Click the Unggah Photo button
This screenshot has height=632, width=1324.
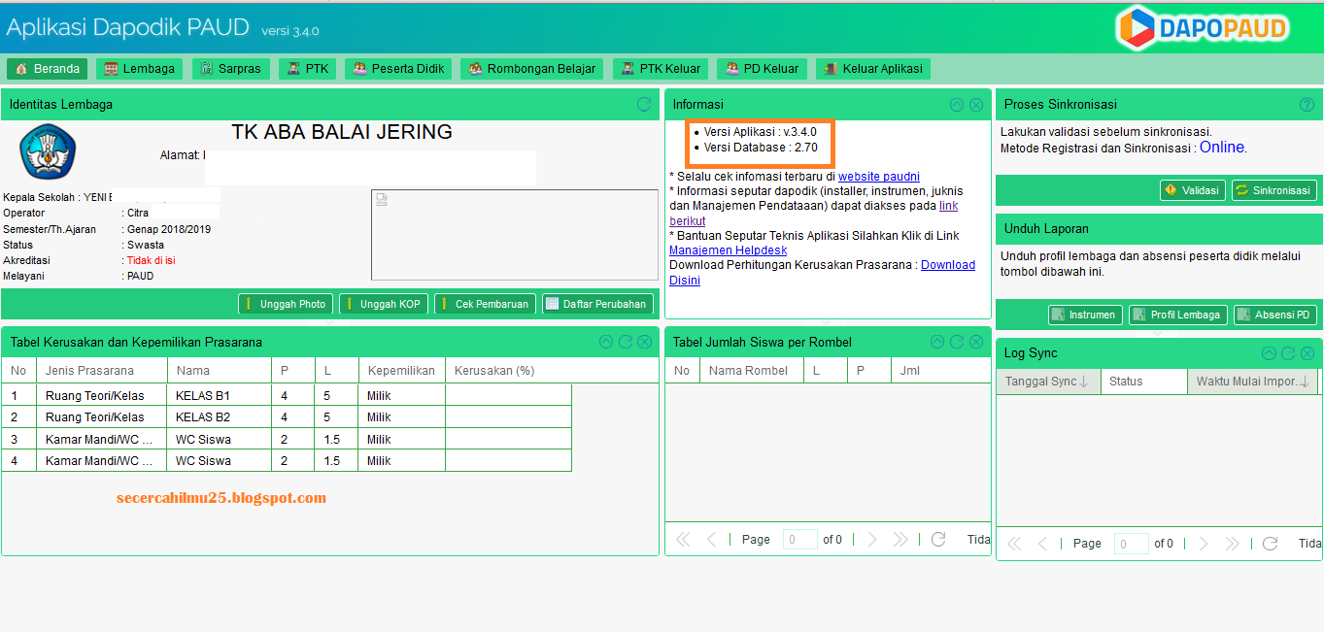coord(285,304)
